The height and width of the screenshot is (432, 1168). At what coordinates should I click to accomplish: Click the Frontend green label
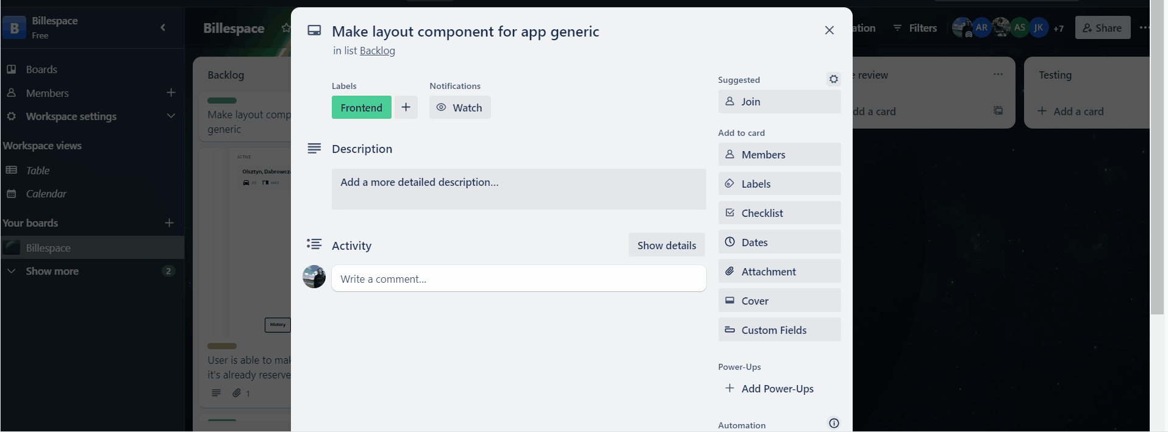(x=361, y=107)
